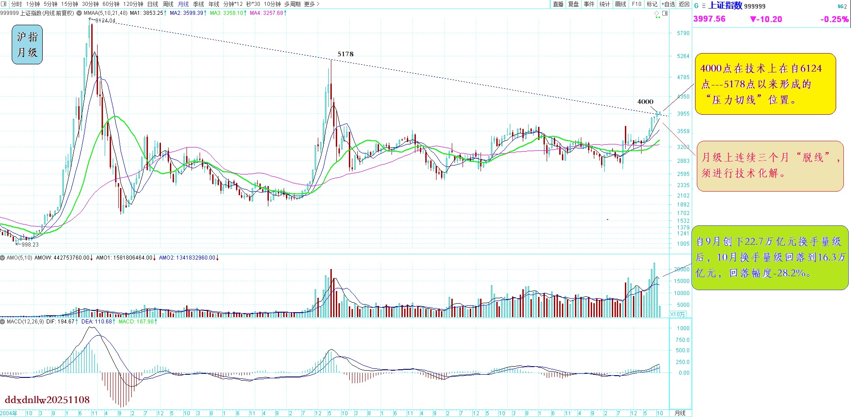This screenshot has height=417, width=851.
Task: Click the three-line list icon by 上证指数
Action: tap(704, 6)
